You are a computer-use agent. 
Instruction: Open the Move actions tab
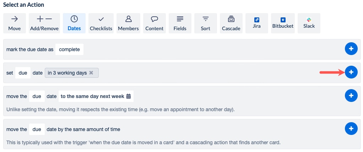[x=15, y=23]
